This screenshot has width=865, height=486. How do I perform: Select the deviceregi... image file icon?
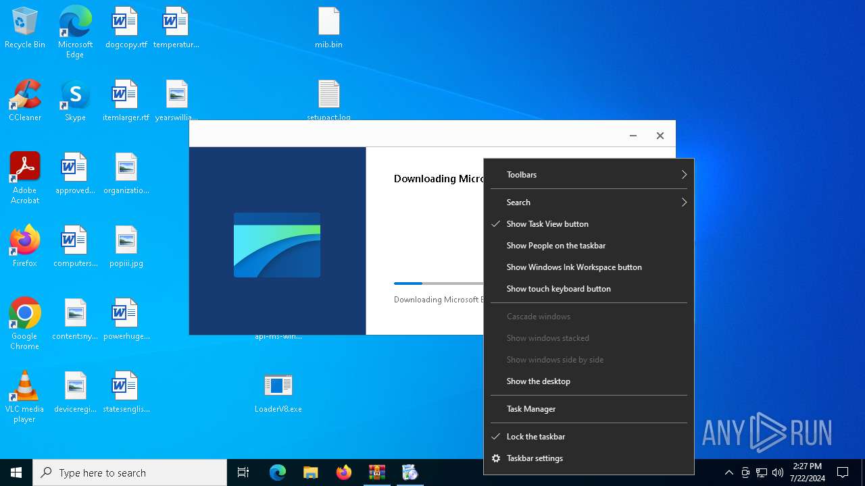(x=75, y=393)
